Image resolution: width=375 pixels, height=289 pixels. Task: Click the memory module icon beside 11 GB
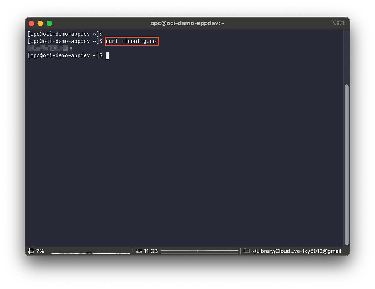coord(139,251)
